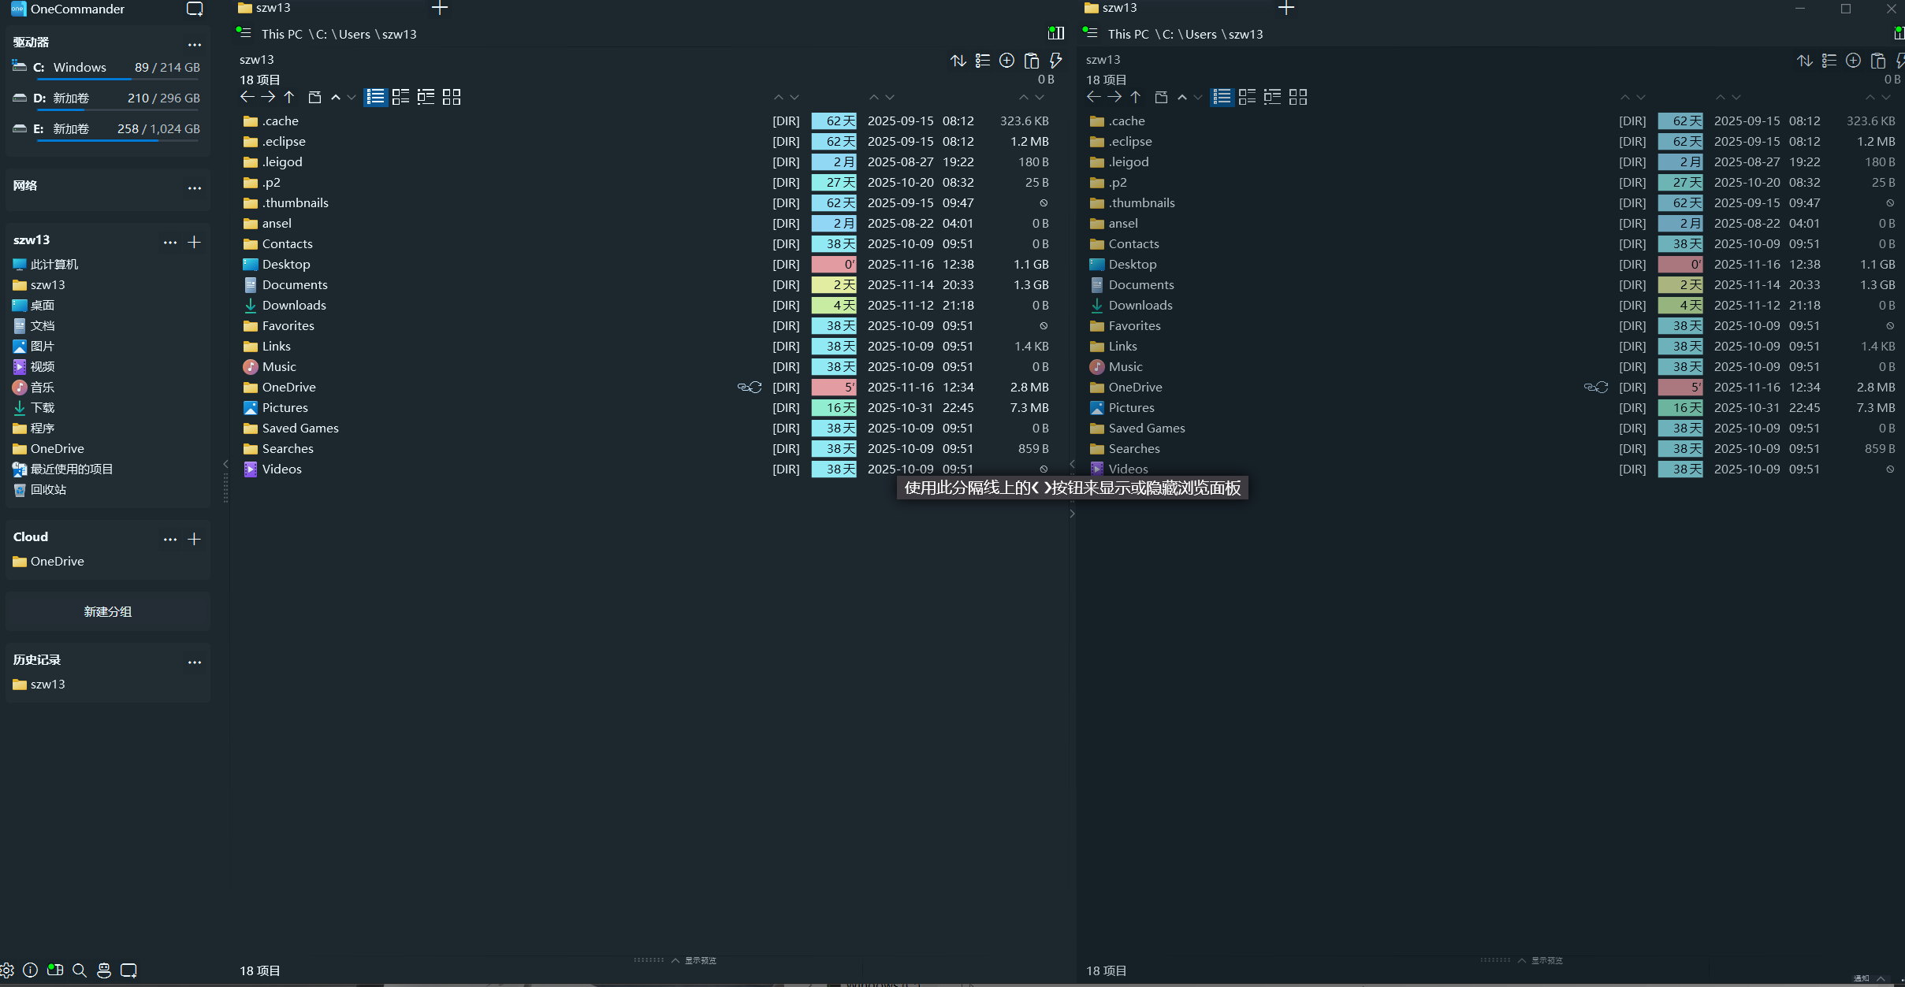The image size is (1905, 987).
Task: Click the new folder icon in left panel toolbar
Action: [x=315, y=97]
